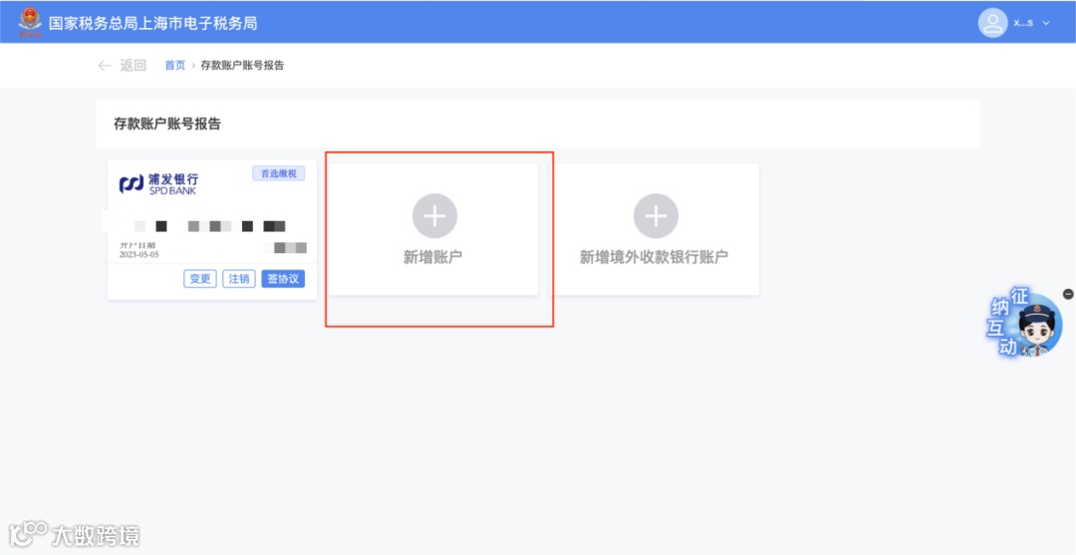Click the 新增境外收款银行账户 label
This screenshot has width=1076, height=555.
(x=654, y=257)
